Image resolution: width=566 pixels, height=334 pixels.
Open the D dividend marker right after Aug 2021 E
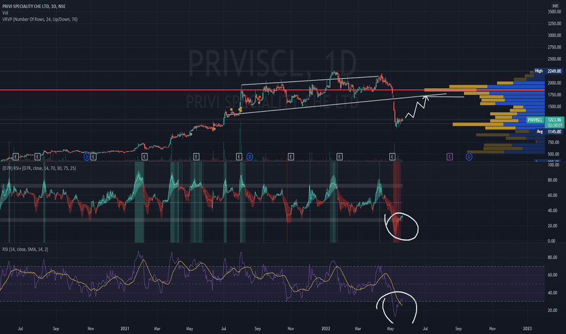[250, 157]
